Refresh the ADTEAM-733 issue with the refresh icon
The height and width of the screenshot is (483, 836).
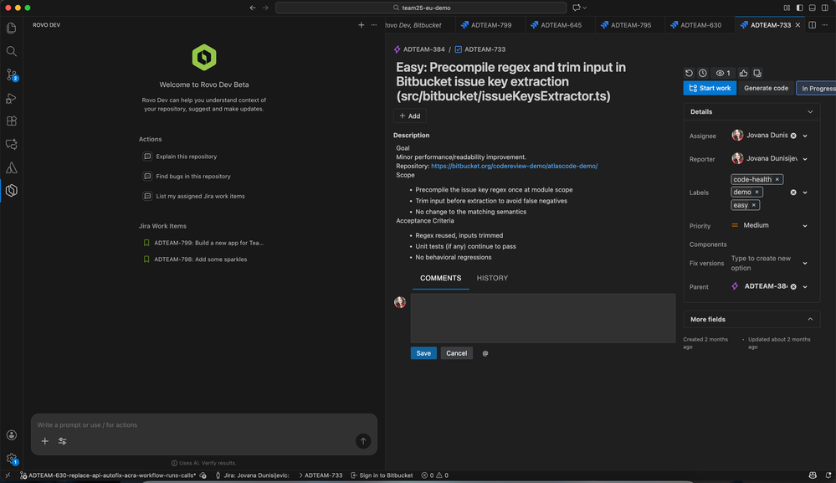(689, 73)
